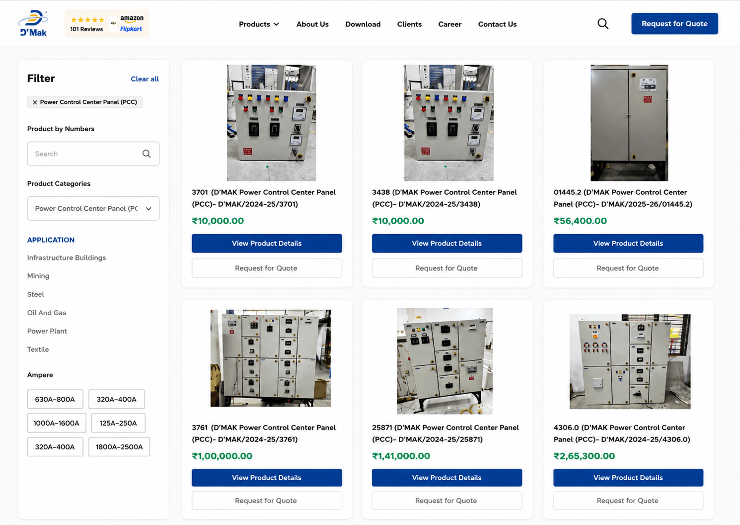Filter by Infrastructure Buildings application
The width and height of the screenshot is (740, 525).
pos(67,258)
